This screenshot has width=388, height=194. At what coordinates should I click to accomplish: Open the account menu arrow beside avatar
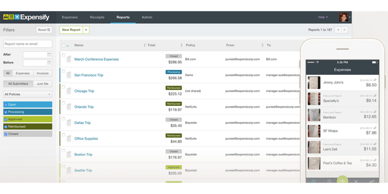[350, 17]
